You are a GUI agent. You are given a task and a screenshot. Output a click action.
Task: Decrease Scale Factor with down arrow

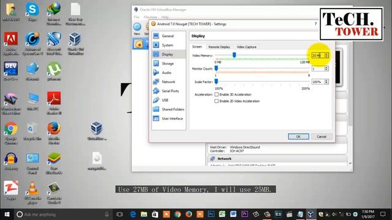tap(326, 83)
